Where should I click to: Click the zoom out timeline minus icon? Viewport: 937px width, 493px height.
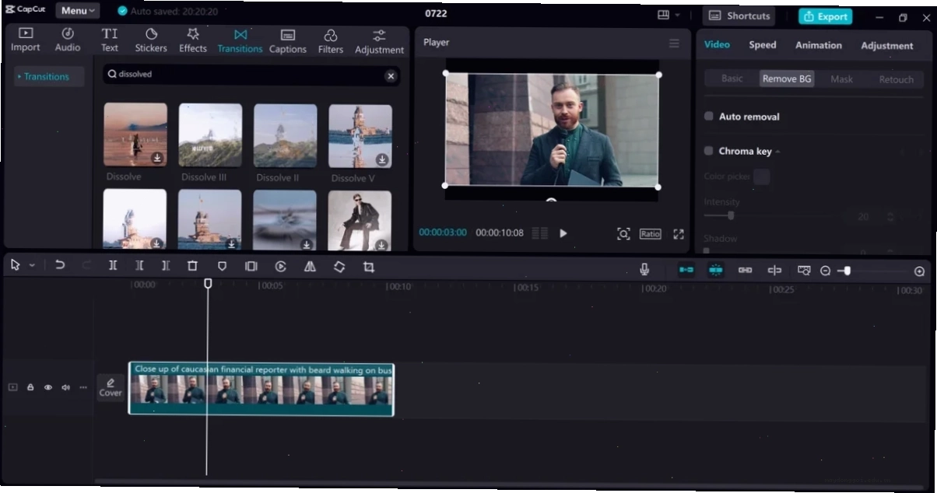(x=826, y=271)
